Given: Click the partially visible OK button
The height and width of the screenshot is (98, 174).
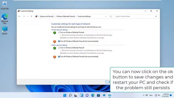Looking at the screenshot, I should pyautogui.click(x=108, y=82).
